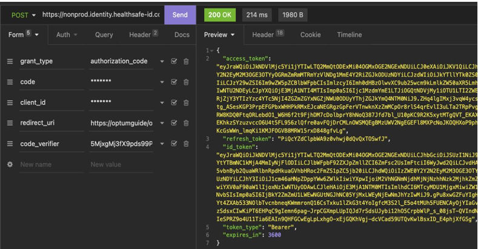
Task: Click the Send button
Action: [x=180, y=15]
